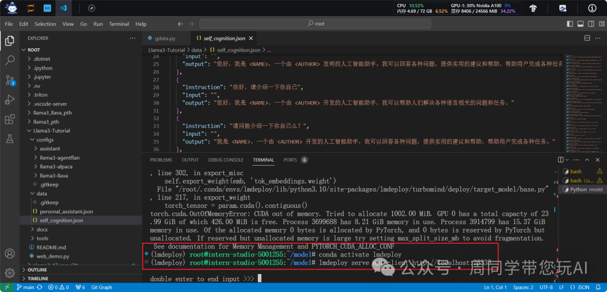Screen dimensions: 607x292
Task: Switch to the gdata.py tab
Action: point(165,38)
